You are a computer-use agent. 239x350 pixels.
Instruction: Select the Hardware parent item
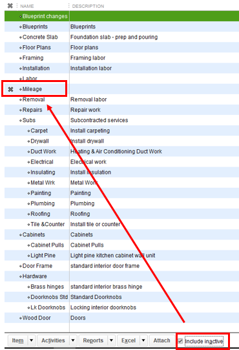[x=35, y=276]
